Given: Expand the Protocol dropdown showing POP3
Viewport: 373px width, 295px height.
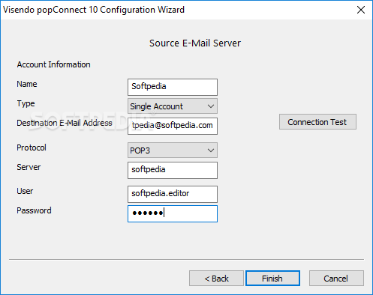Looking at the screenshot, I should [173, 150].
